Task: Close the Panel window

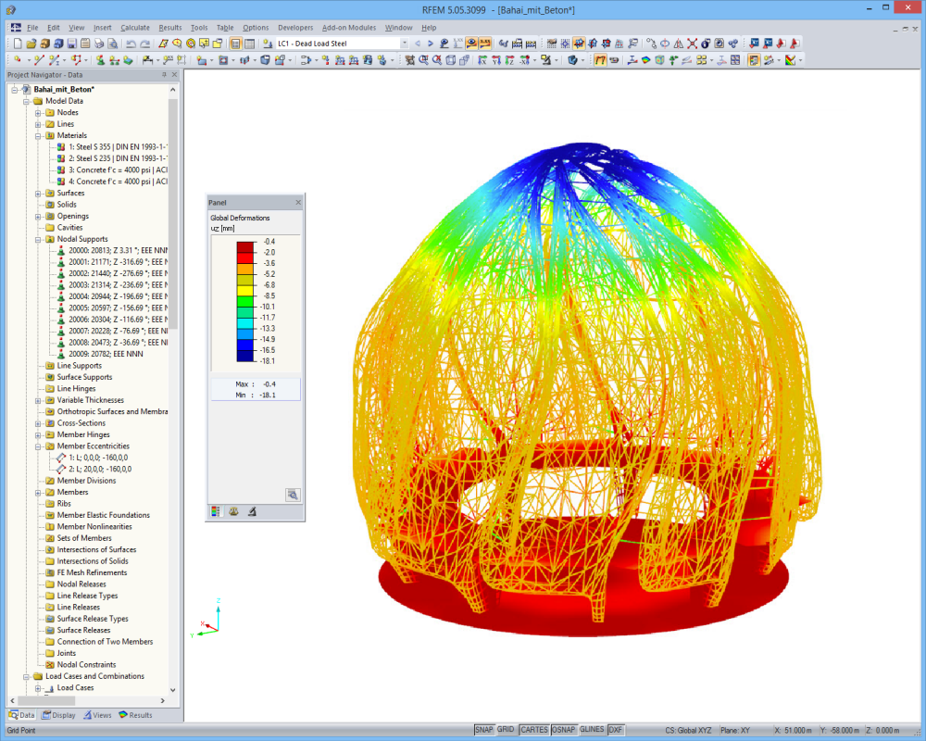Action: coord(297,202)
